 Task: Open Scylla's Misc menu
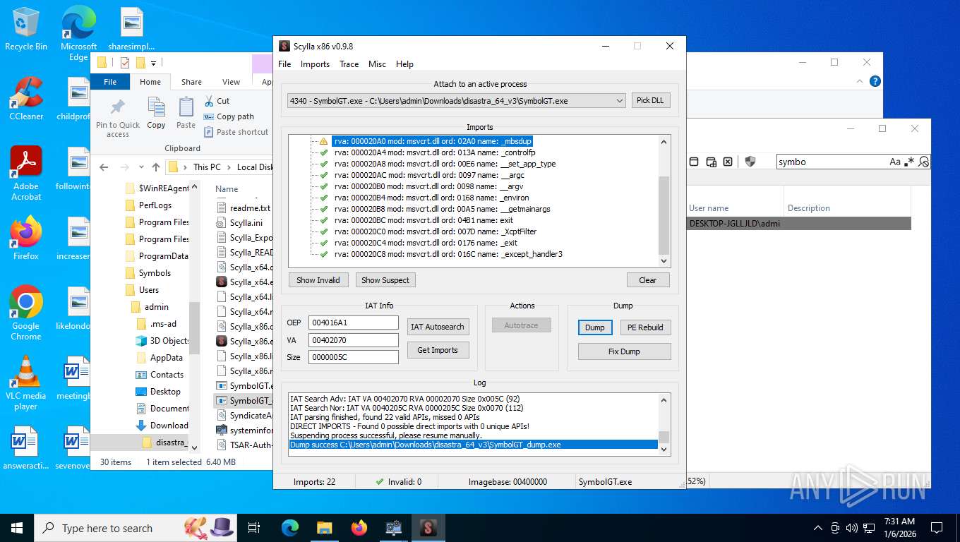click(x=377, y=64)
